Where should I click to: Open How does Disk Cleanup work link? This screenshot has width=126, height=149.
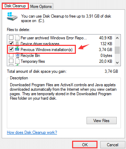pos(32,132)
